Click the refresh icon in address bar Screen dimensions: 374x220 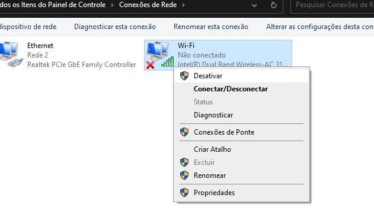coord(274,5)
